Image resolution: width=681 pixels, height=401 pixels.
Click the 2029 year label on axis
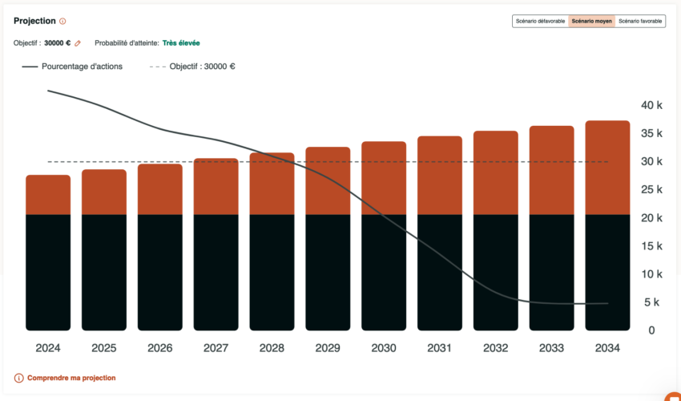[x=328, y=349]
